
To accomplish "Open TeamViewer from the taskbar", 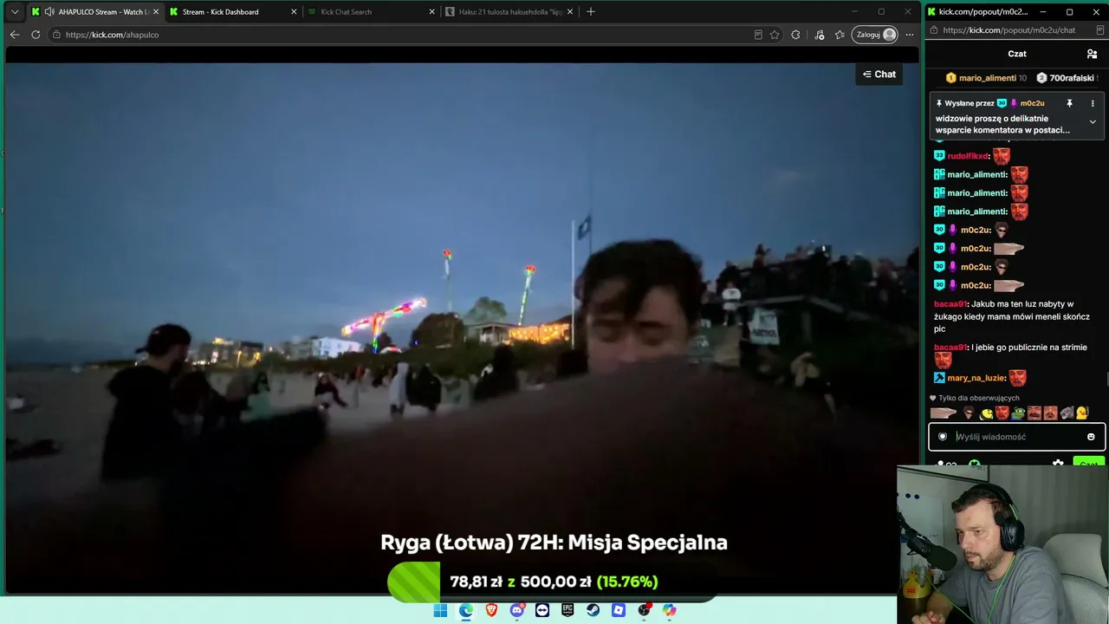I will (x=542, y=610).
